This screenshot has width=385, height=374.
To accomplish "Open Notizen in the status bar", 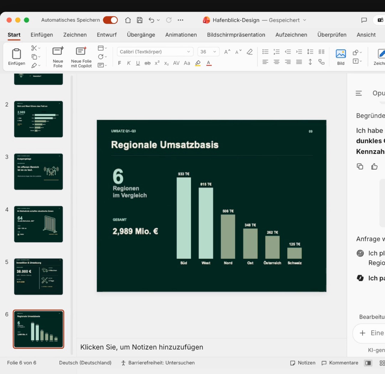I will (x=303, y=363).
